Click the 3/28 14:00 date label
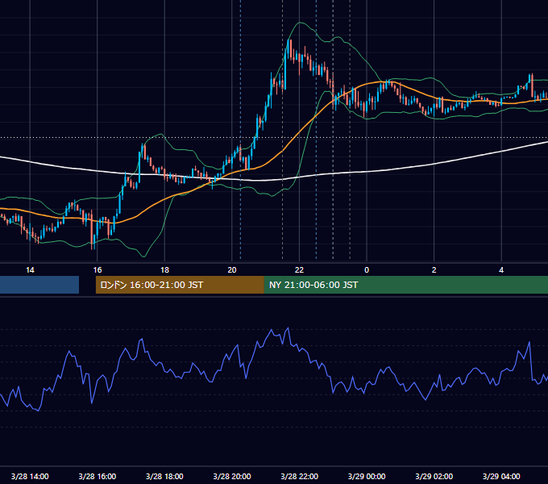The image size is (548, 484). 30,476
